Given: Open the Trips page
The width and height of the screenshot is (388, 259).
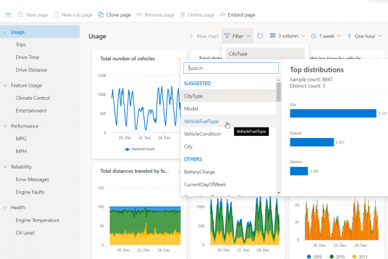Looking at the screenshot, I should tap(21, 45).
